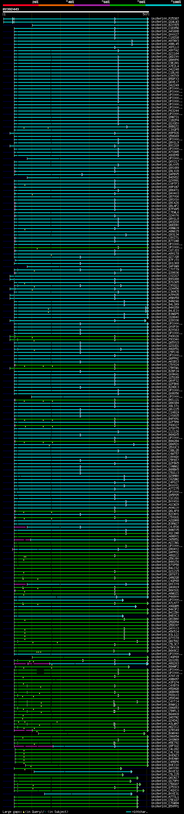Screen dimensions: 184x814
Task: Select the UniRef100_O42248 label
Action: [165, 70]
